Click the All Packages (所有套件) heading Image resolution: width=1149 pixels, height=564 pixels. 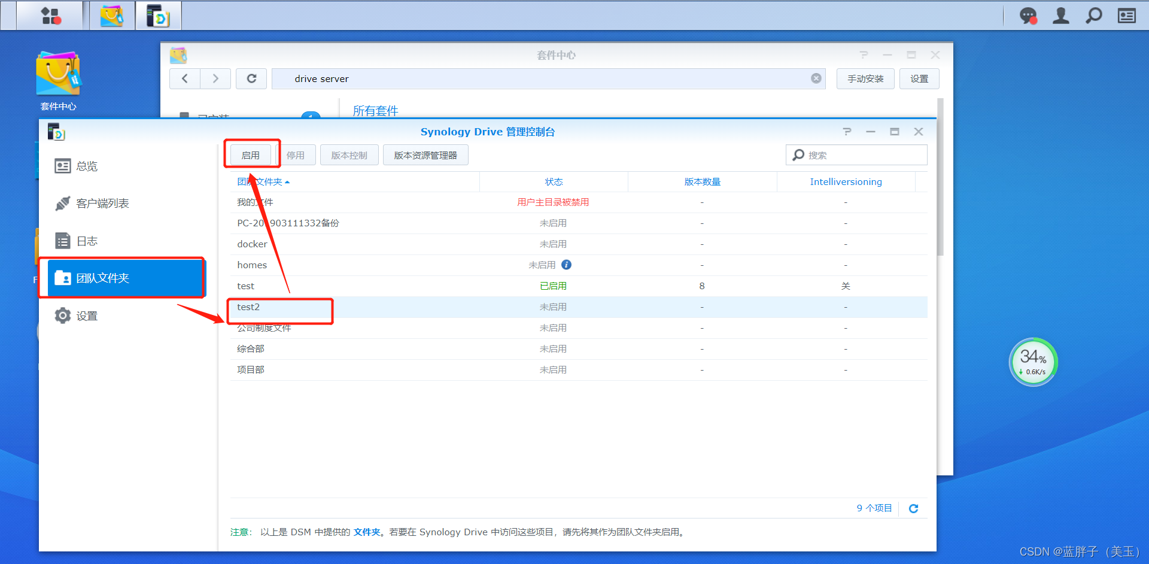point(375,111)
